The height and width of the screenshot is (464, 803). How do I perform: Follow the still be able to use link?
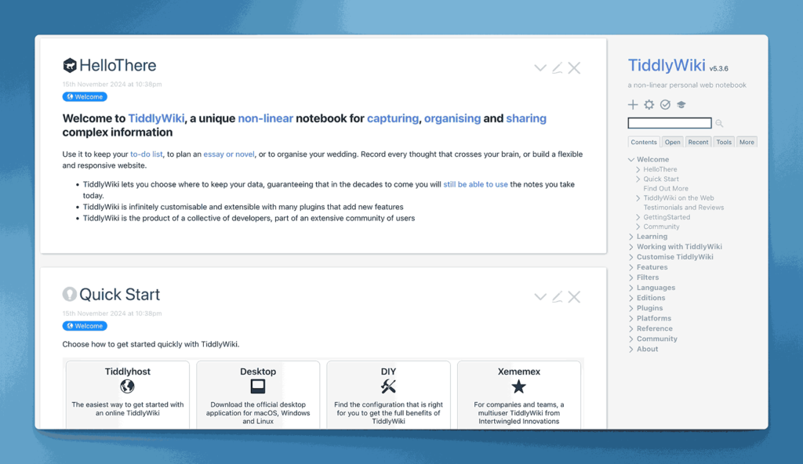pyautogui.click(x=475, y=184)
